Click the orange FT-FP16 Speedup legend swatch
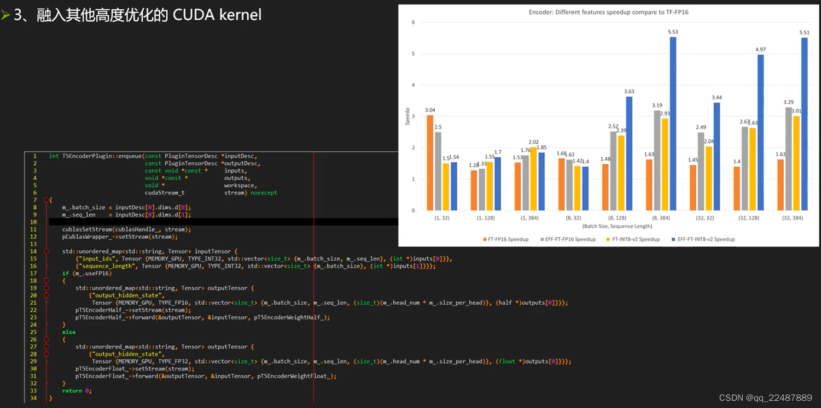This screenshot has width=821, height=408. pos(485,239)
